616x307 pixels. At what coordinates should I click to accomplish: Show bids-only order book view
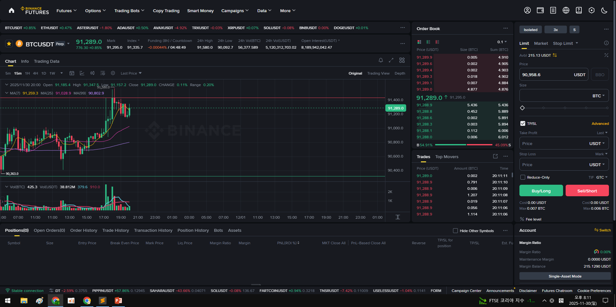(428, 42)
